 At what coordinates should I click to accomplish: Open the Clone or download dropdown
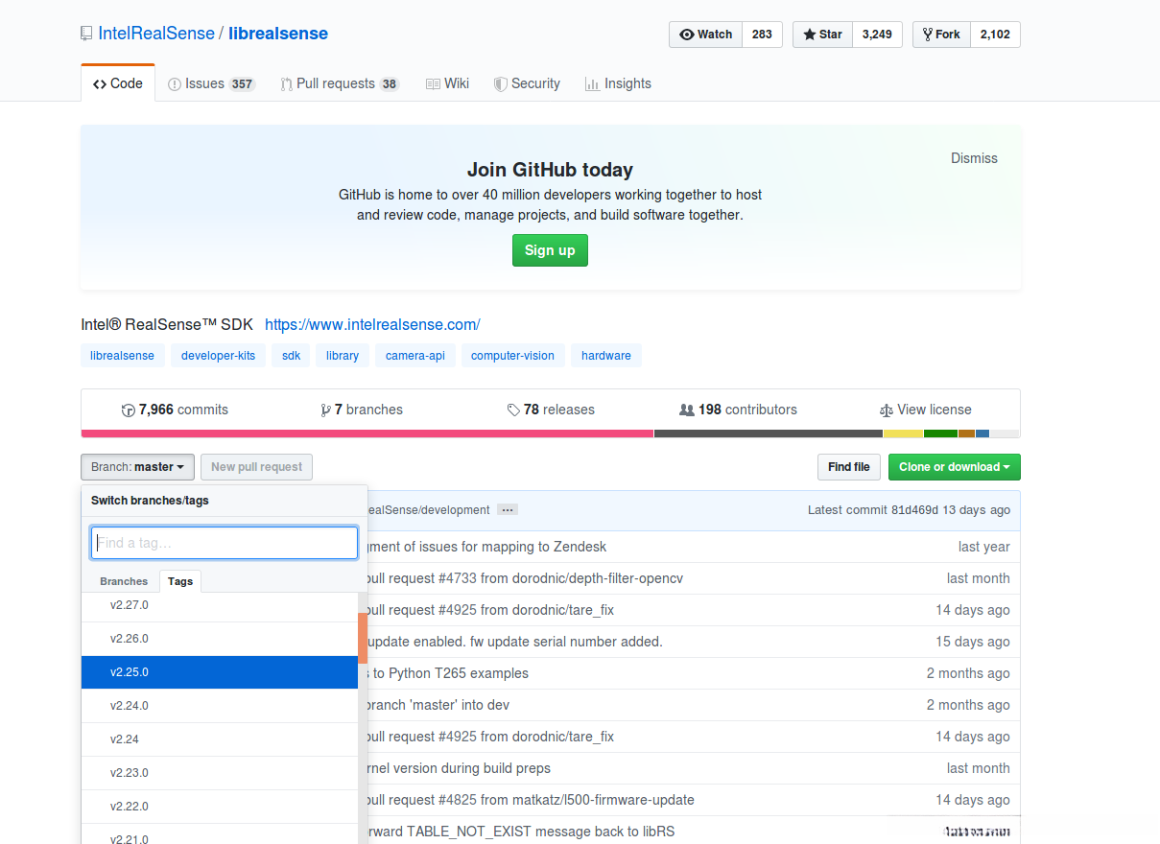955,467
